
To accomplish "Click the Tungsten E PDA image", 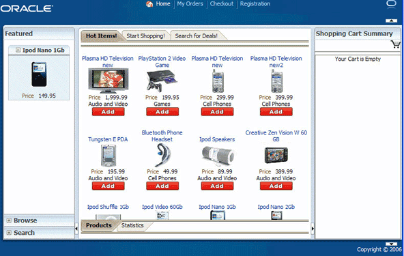I will pos(109,156).
